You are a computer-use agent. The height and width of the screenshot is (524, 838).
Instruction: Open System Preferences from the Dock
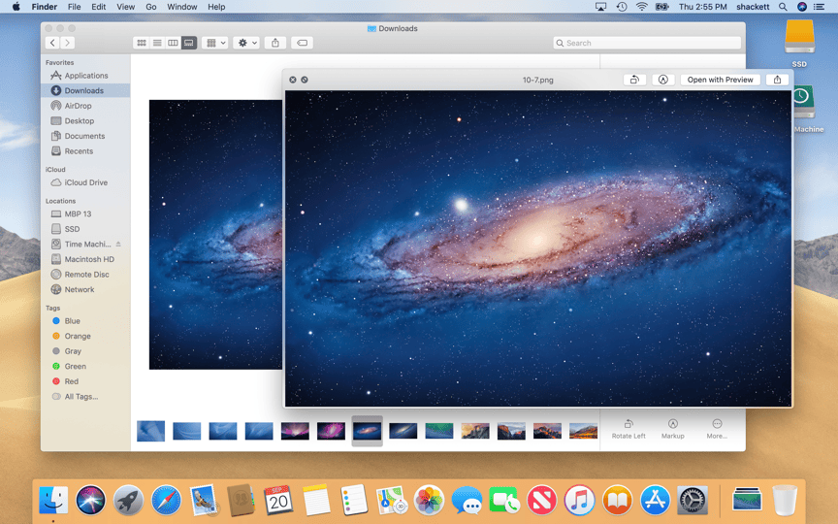[693, 501]
